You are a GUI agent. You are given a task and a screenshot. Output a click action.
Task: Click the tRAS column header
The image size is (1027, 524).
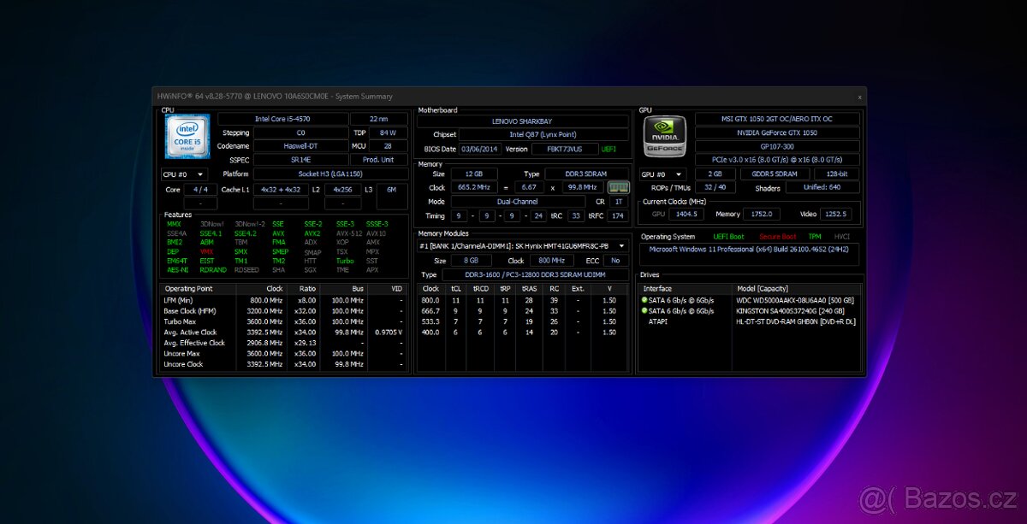pos(529,289)
